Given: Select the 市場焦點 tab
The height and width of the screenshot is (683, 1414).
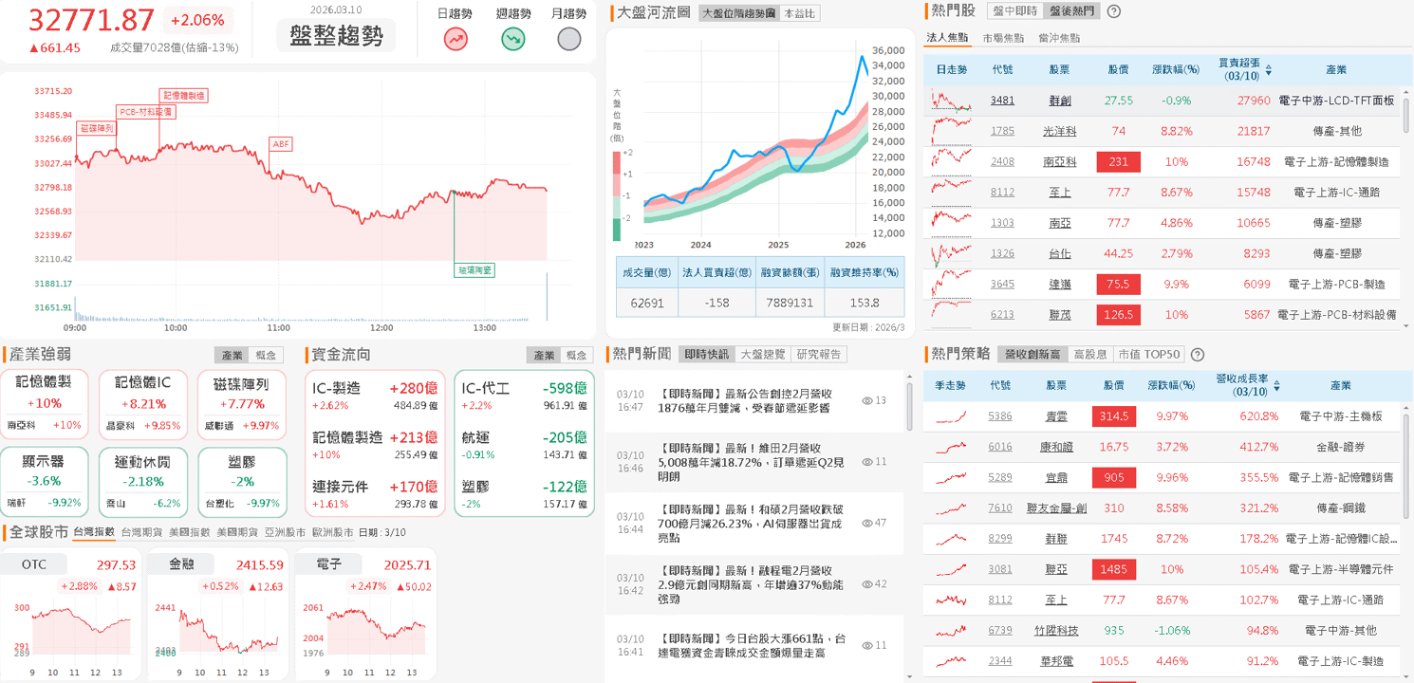Looking at the screenshot, I should (x=1003, y=38).
